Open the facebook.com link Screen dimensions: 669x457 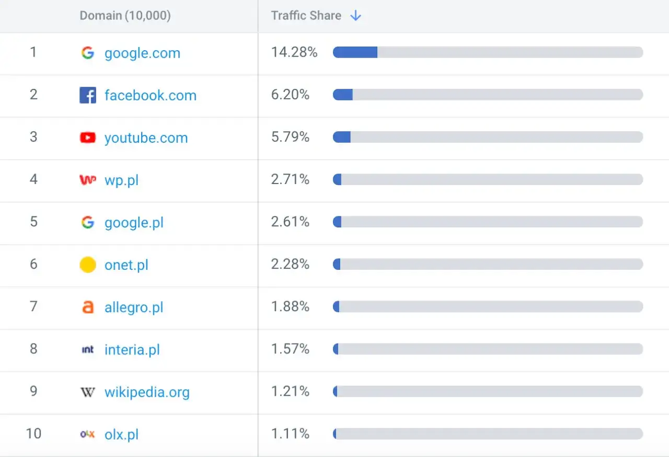(151, 95)
